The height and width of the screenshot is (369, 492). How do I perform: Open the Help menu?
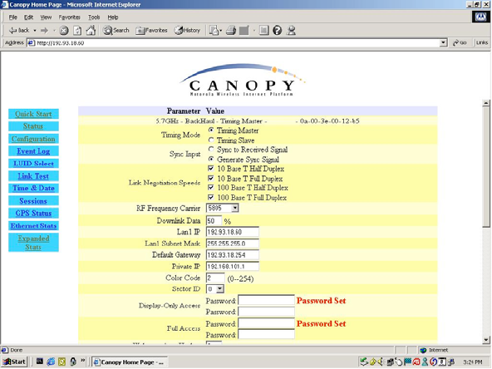[113, 17]
